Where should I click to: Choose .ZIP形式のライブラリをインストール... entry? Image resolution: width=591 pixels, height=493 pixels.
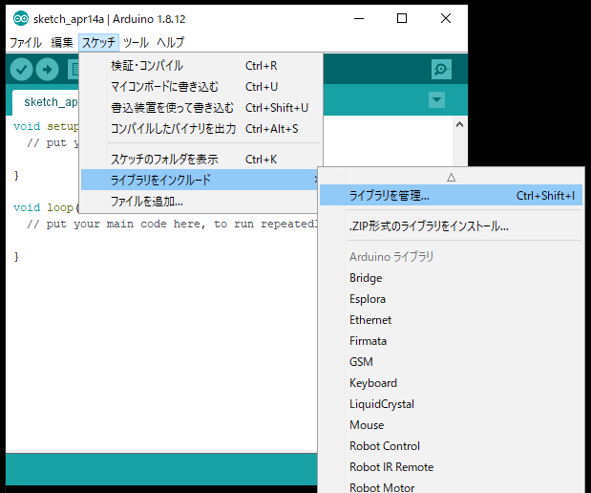coord(452,226)
